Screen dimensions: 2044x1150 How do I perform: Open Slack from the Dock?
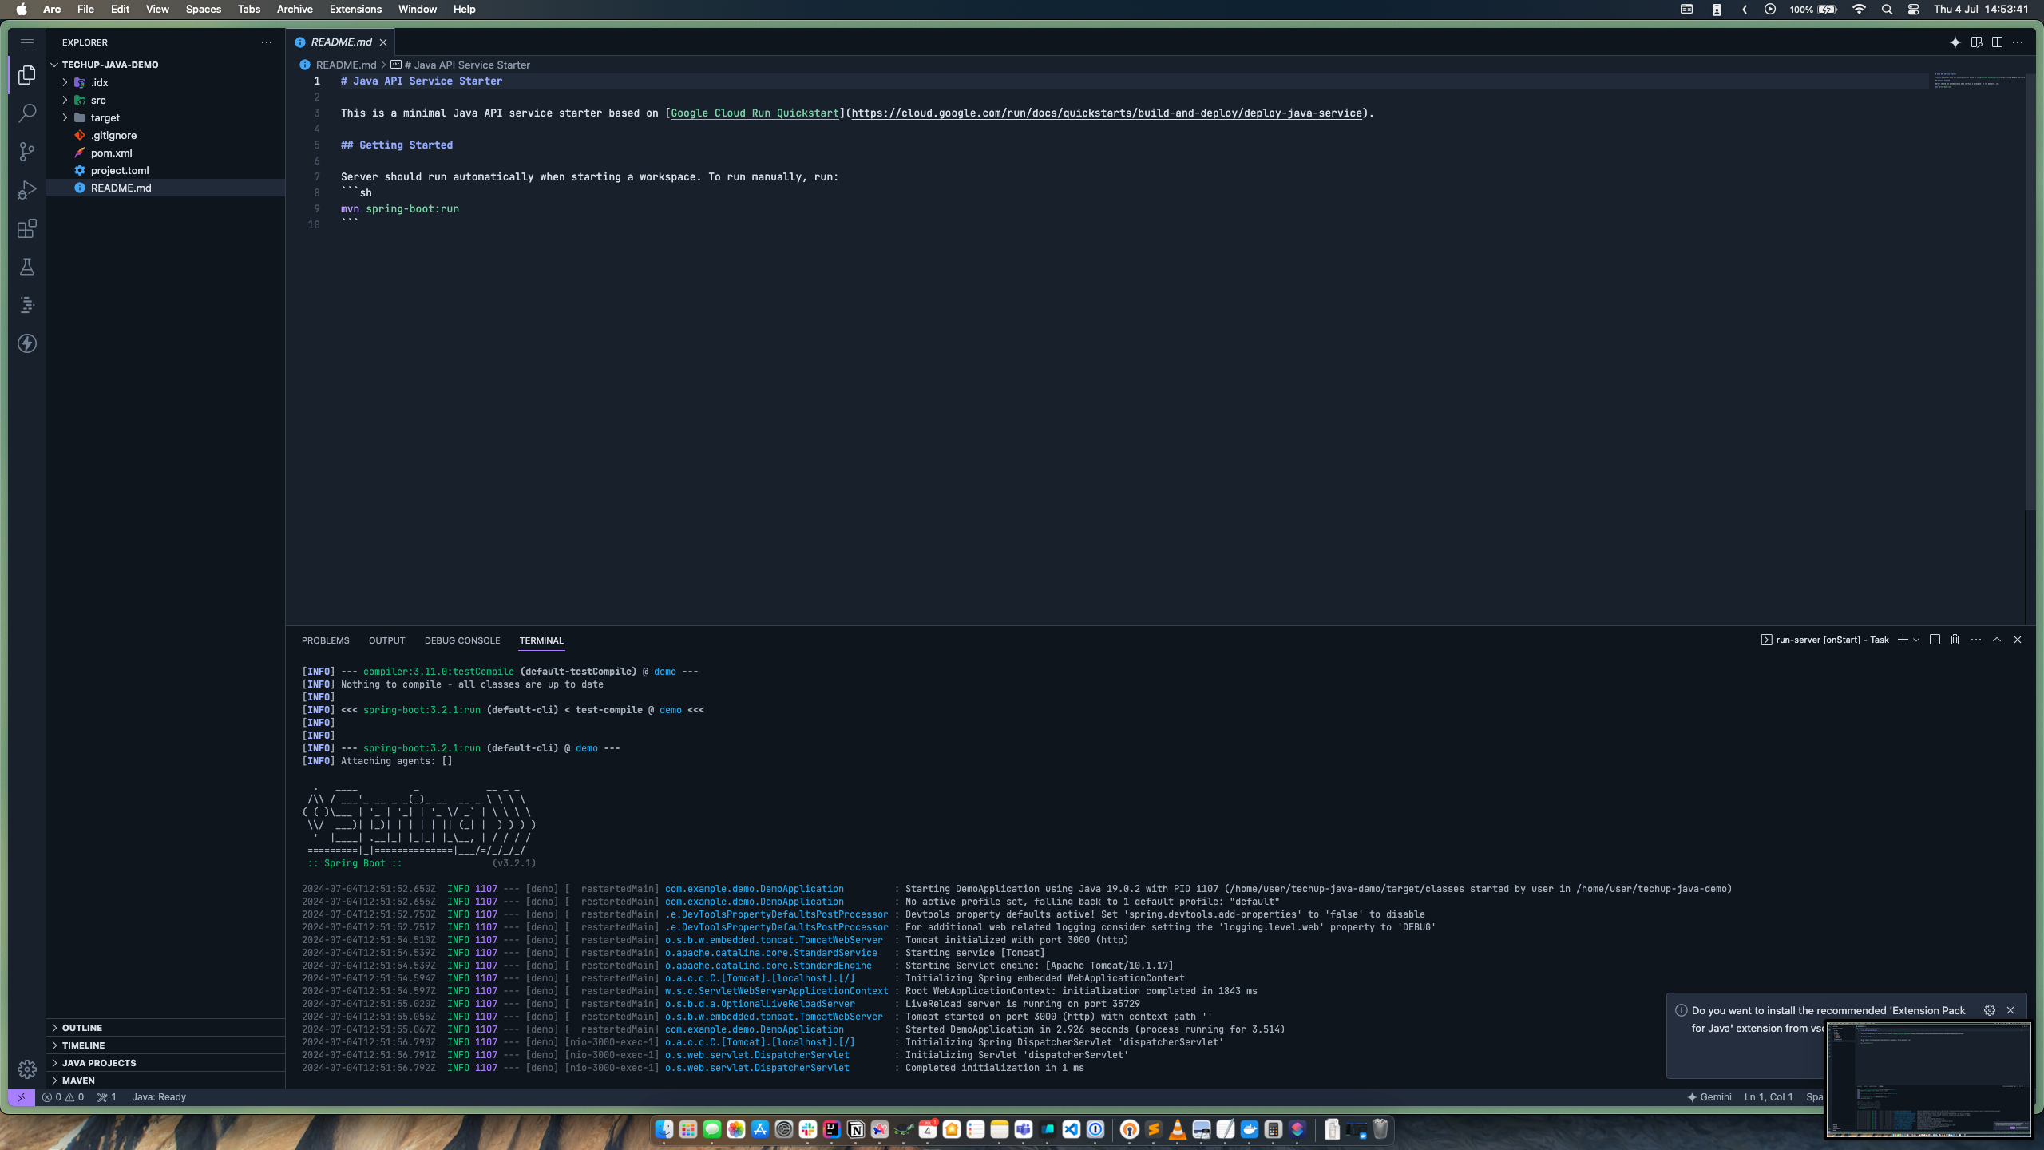pos(808,1129)
